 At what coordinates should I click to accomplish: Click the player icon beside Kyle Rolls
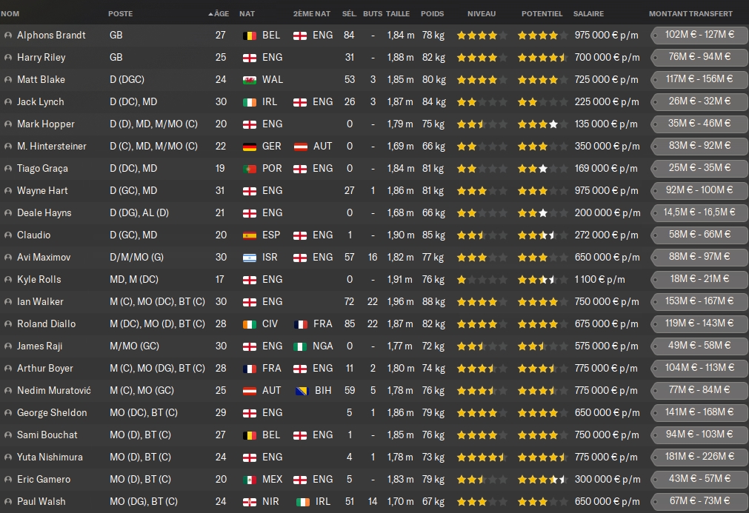7,279
